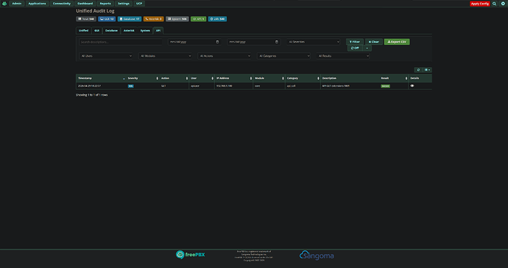Open the Connectivity menu

[x=62, y=4]
